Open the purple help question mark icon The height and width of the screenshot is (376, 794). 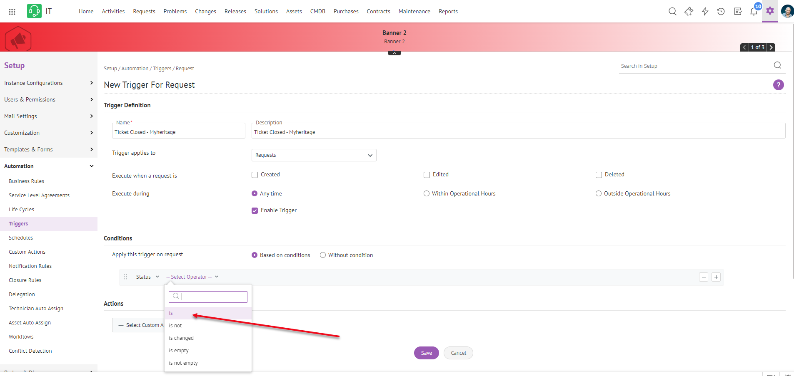pos(778,85)
